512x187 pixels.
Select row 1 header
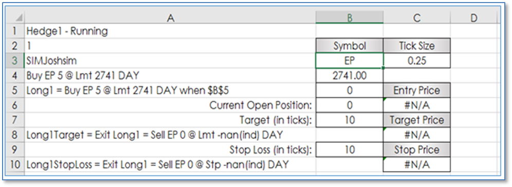point(14,31)
